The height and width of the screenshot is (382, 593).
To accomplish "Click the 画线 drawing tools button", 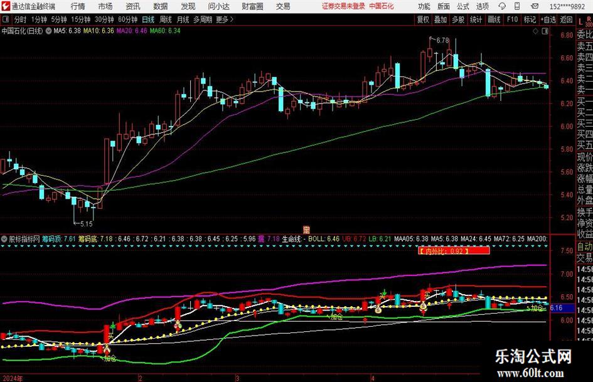I will click(494, 19).
